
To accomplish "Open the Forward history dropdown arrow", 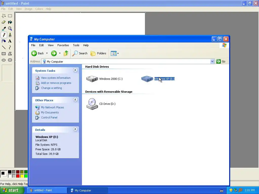I will pos(60,53).
